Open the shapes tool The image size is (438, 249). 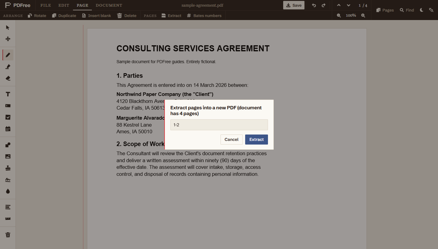(x=8, y=145)
